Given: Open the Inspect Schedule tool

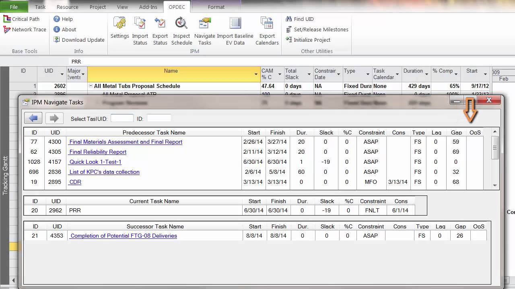Looking at the screenshot, I should pos(181,31).
